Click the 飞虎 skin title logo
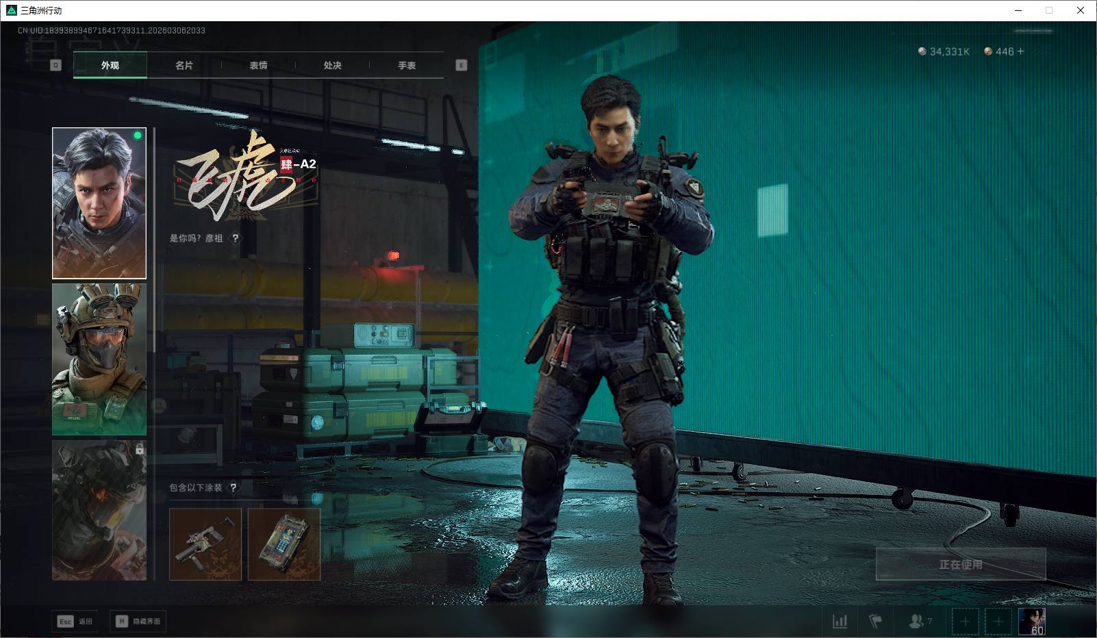Screen dimensions: 1097x638 [247, 176]
